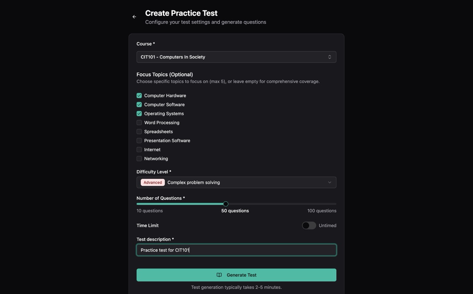The width and height of the screenshot is (473, 294).
Task: Check the Networking topic
Action: click(139, 158)
